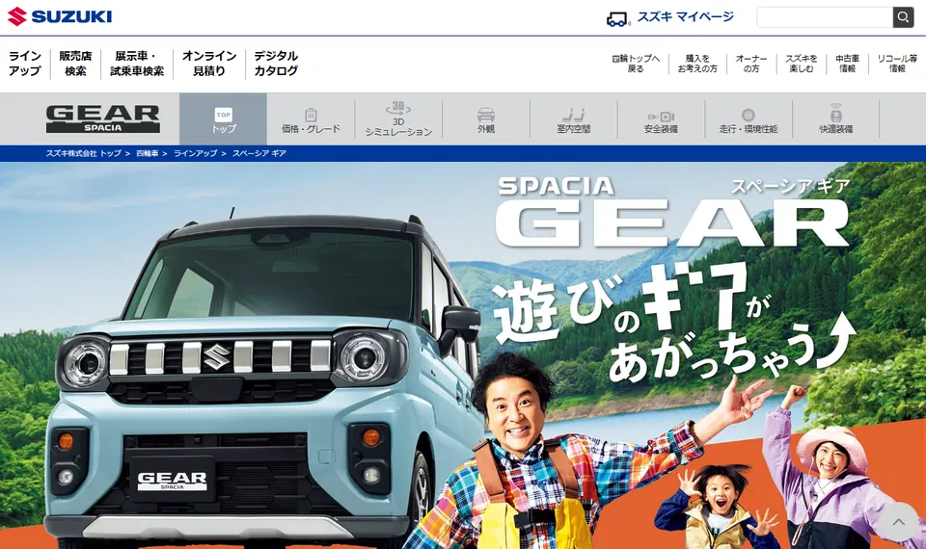Image resolution: width=926 pixels, height=549 pixels.
Task: Open オーナーの方 link
Action: pos(751,64)
